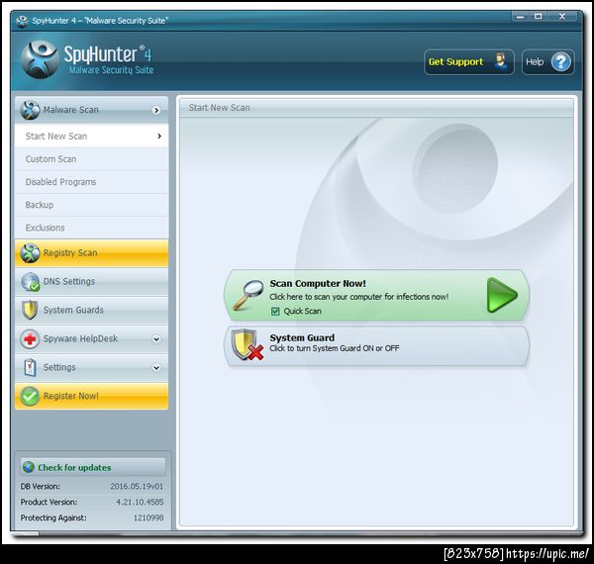The image size is (594, 564).
Task: Open Custom Scan in sidebar
Action: click(92, 159)
